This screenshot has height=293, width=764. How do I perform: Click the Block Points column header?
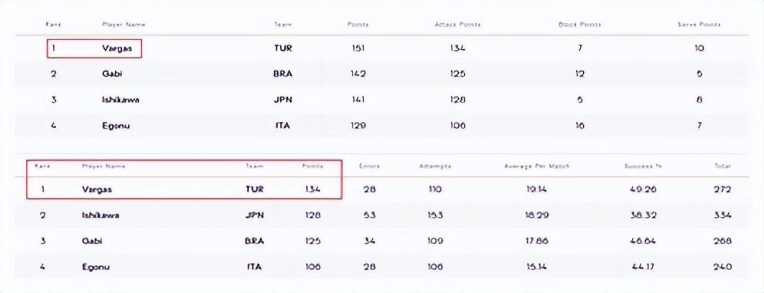pos(579,24)
